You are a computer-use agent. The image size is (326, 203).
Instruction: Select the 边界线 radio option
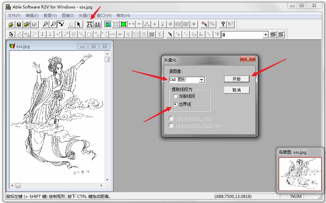coord(175,105)
